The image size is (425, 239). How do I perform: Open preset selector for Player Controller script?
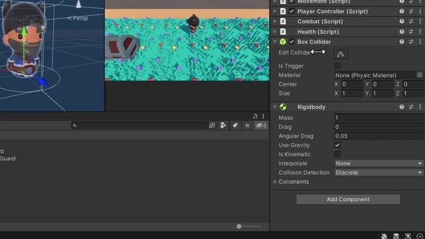pos(411,11)
